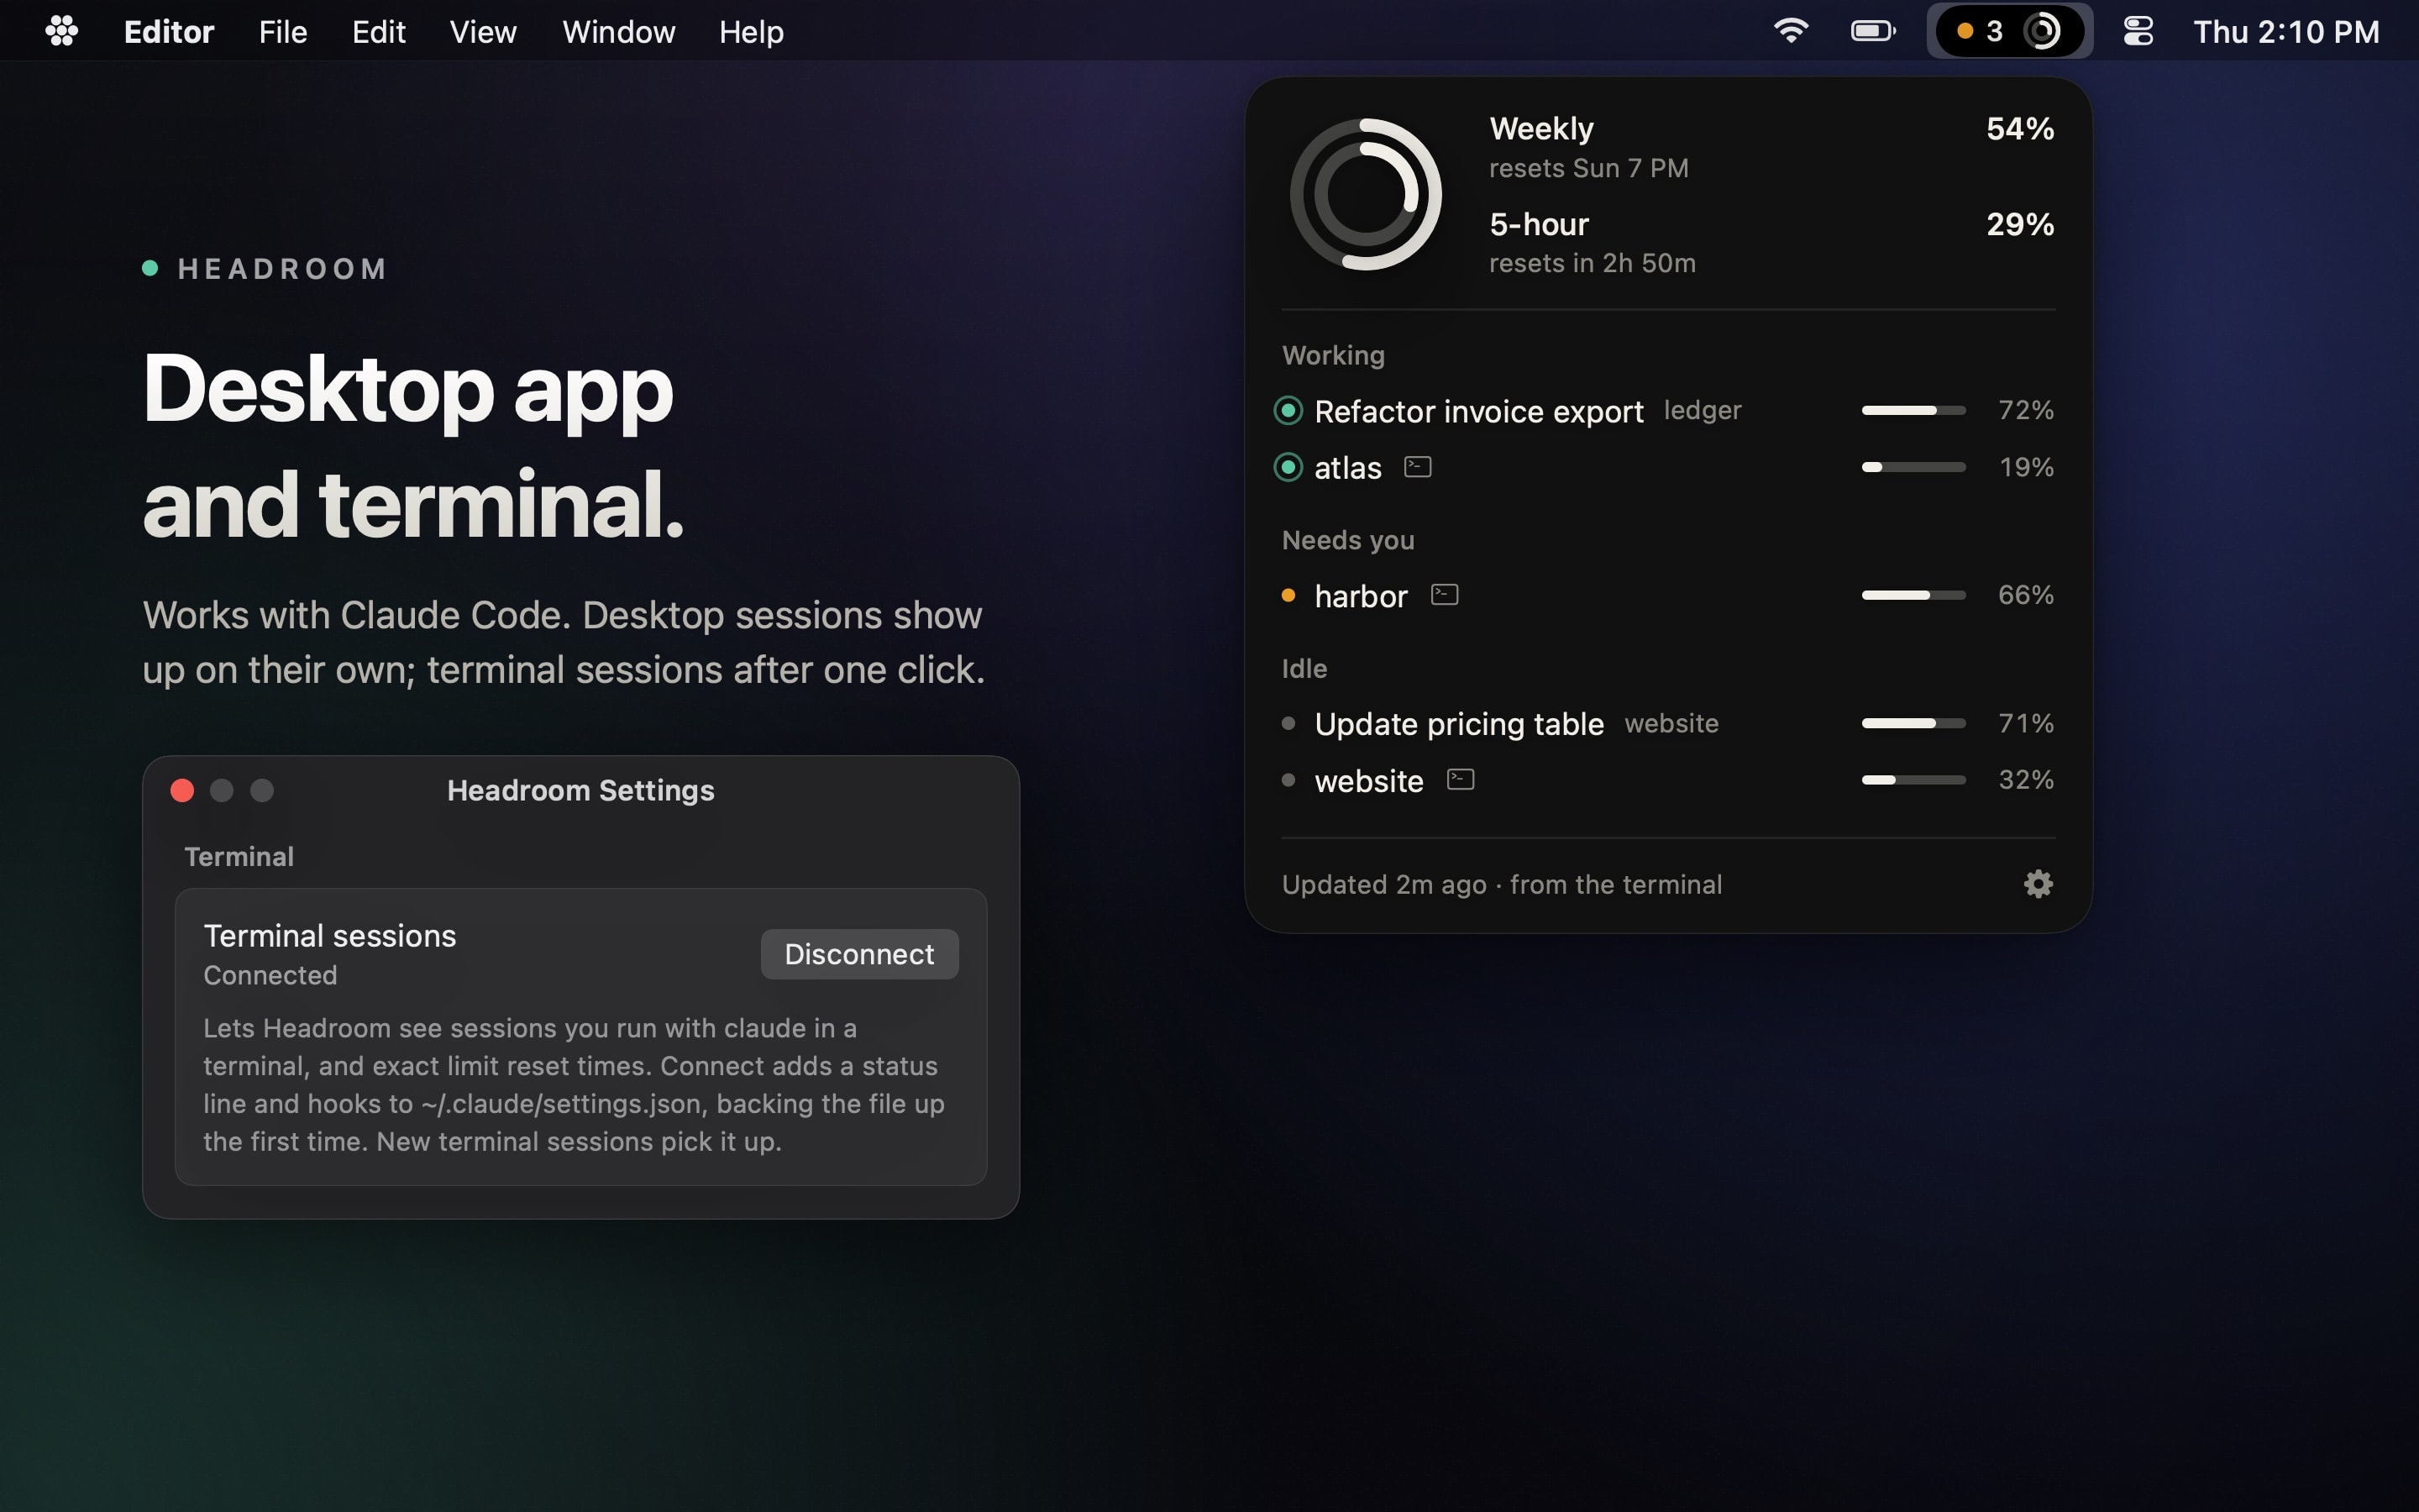The image size is (2419, 1512).
Task: Click the Weekly usage label
Action: coord(1541,129)
